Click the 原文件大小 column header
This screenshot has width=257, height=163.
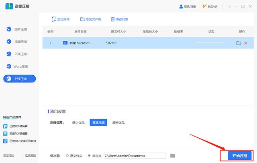point(118,31)
